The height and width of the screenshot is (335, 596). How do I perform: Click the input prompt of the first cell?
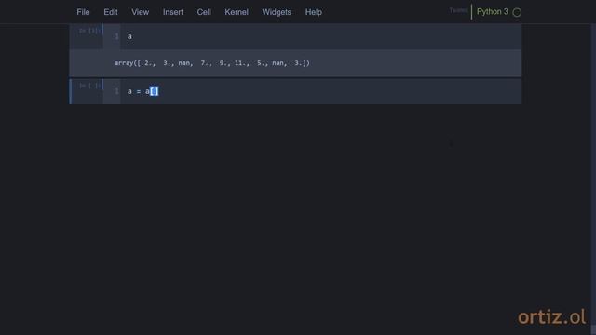(89, 31)
